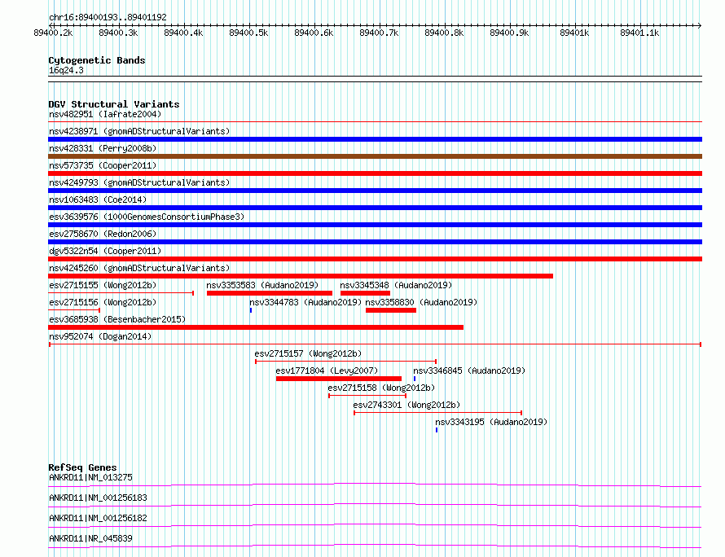Image resolution: width=725 pixels, height=557 pixels.
Task: Select ANKRD11|NM_001256183 transcript label
Action: click(x=98, y=498)
